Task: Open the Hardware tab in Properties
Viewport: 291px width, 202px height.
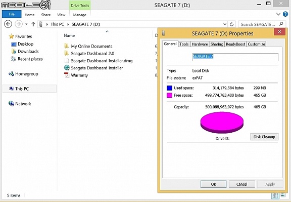Action: (200, 44)
